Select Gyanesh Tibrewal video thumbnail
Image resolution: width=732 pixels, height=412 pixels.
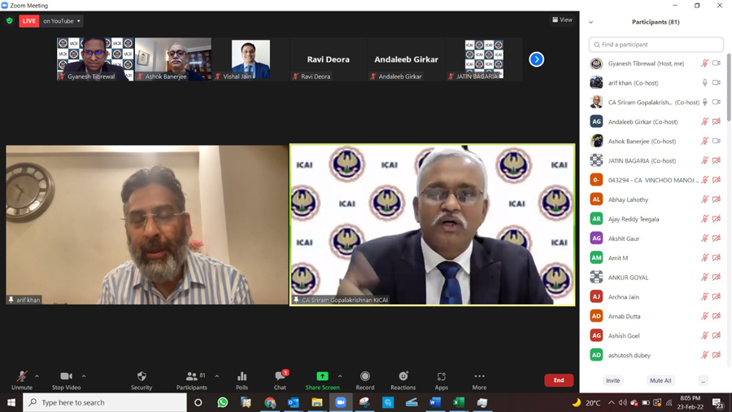pyautogui.click(x=95, y=59)
